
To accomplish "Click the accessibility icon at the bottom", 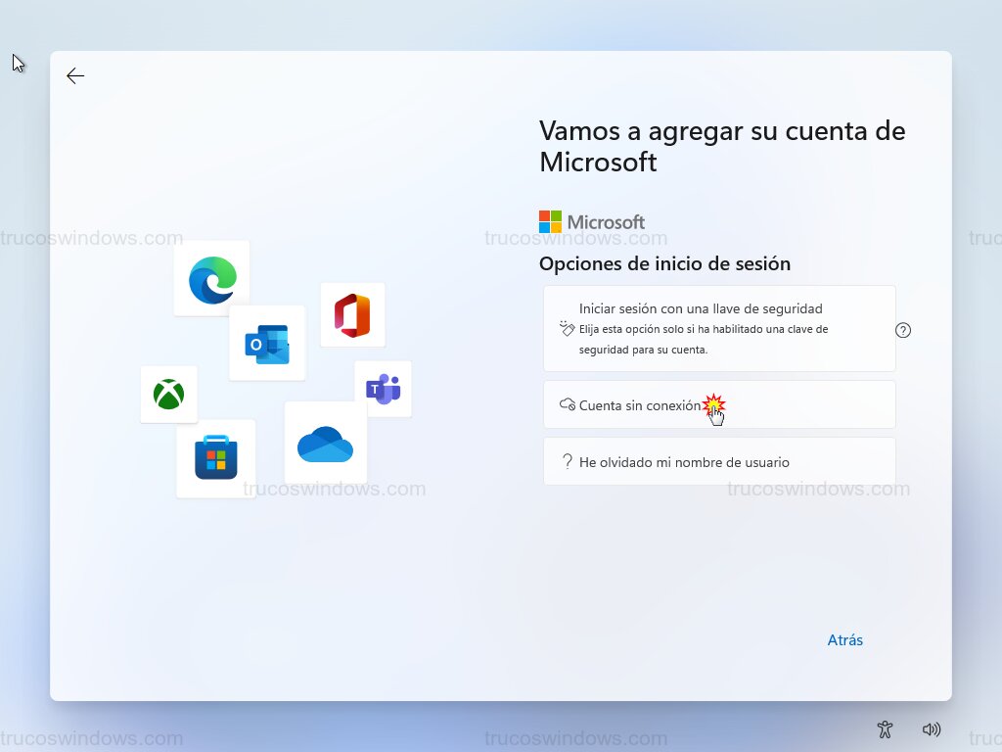I will [885, 729].
